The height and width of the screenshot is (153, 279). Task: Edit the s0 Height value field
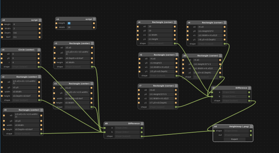coord(25,24)
